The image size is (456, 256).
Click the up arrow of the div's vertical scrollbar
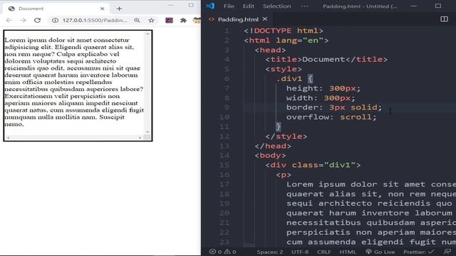[147, 34]
